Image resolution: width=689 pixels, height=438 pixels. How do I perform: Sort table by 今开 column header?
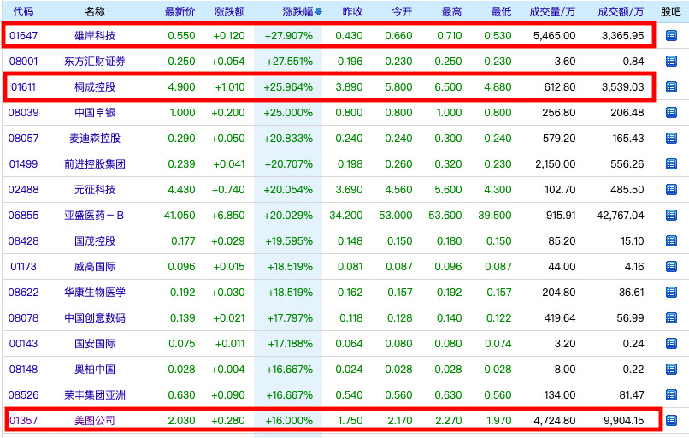pos(402,12)
